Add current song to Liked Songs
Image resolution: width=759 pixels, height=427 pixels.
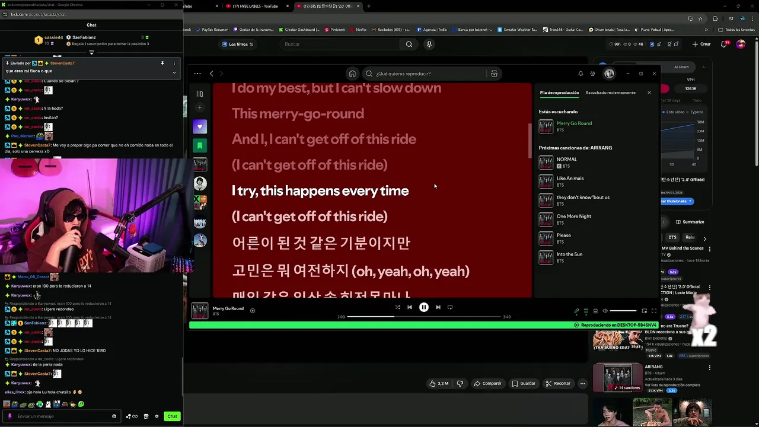pyautogui.click(x=253, y=310)
